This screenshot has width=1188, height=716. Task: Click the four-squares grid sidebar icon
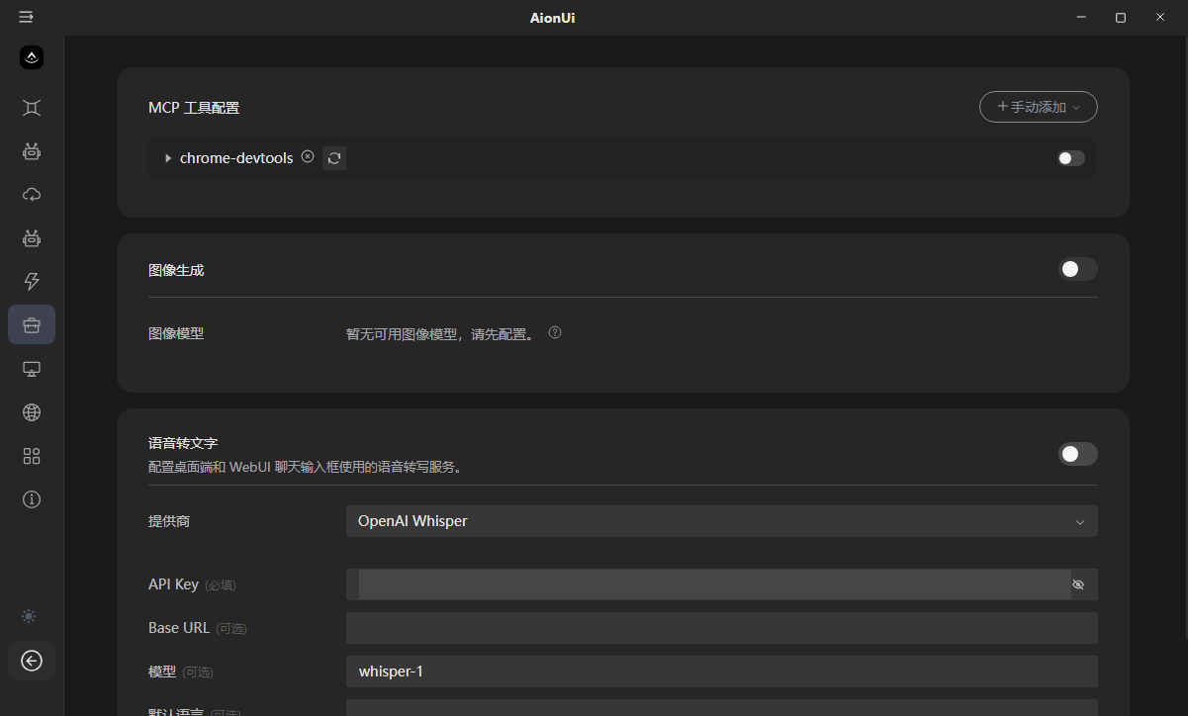[x=32, y=456]
